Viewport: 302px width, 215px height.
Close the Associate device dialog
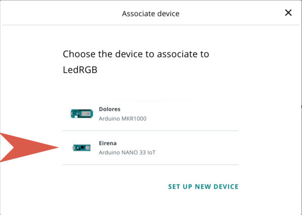click(288, 13)
